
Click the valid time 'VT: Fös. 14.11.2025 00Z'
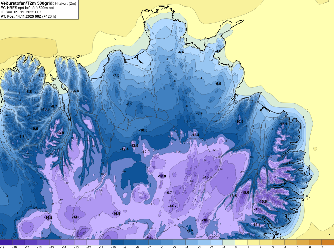pyautogui.click(x=21, y=16)
